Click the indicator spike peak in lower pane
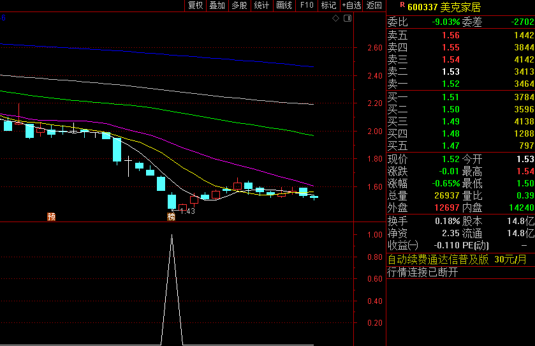This screenshot has width=535, height=346. tap(172, 236)
